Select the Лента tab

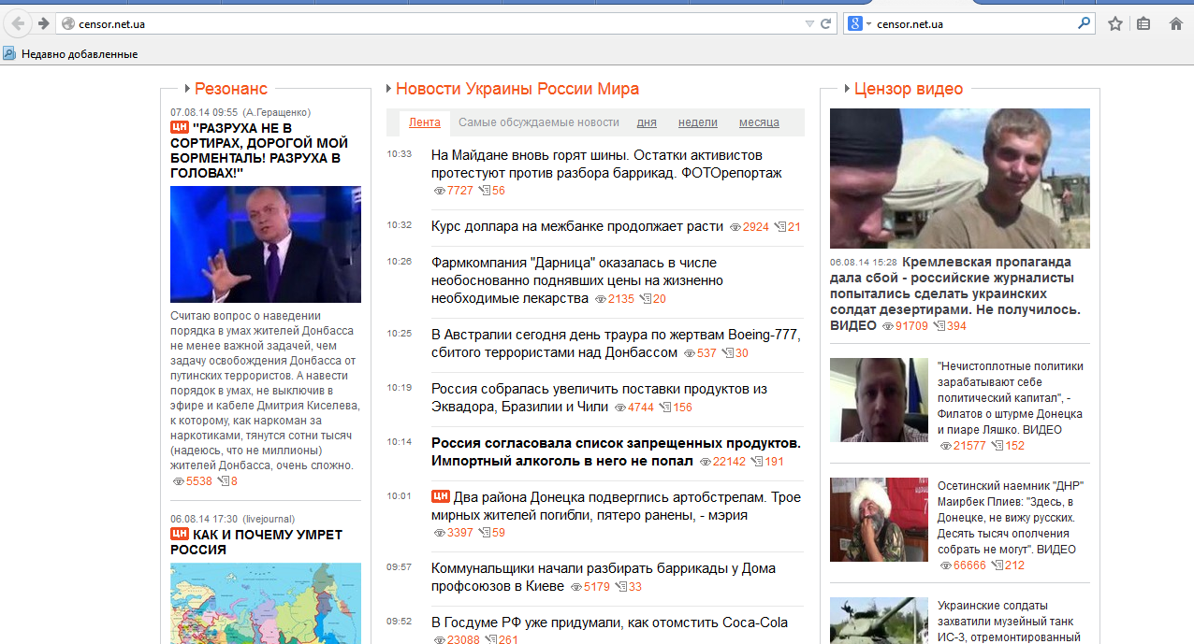coord(425,122)
